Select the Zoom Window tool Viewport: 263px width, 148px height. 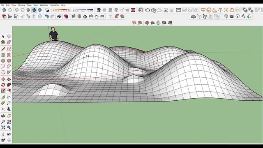[9, 122]
